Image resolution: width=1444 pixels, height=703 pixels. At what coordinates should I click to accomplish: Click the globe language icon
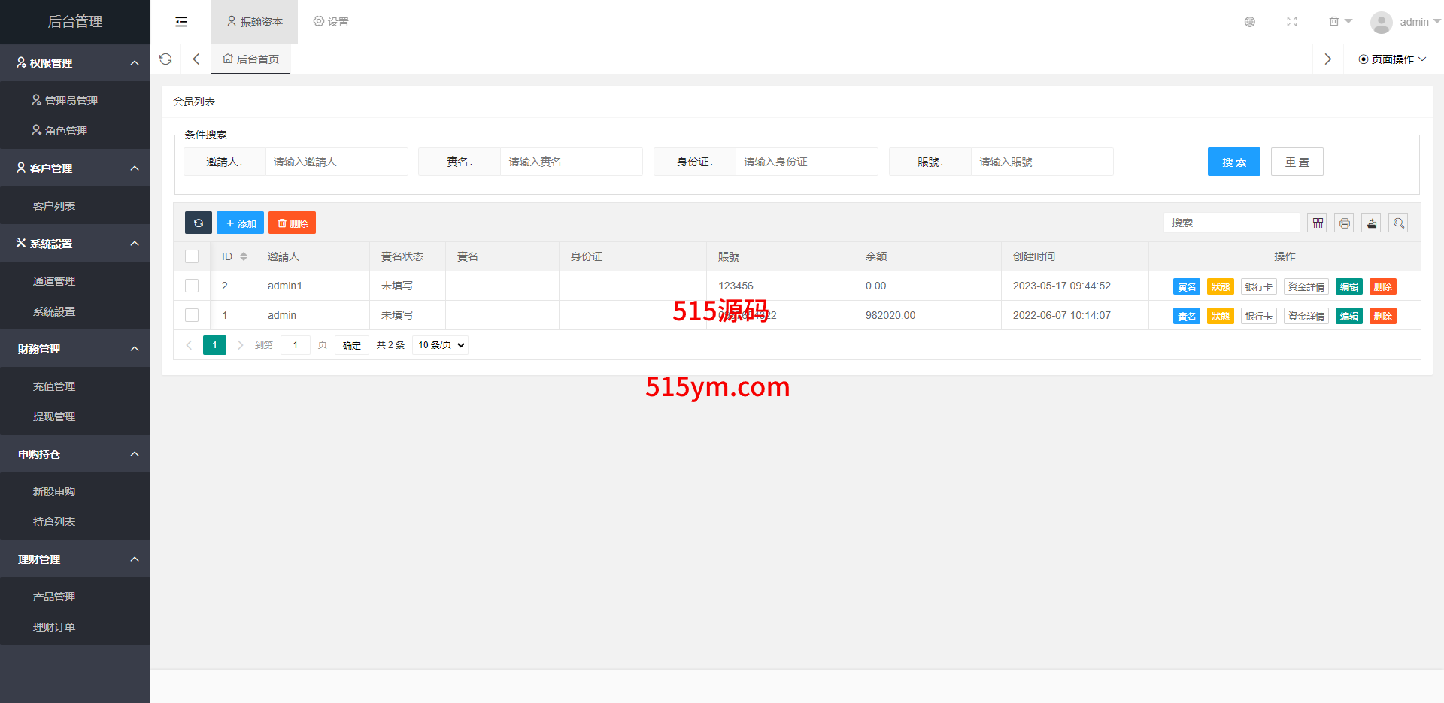click(1250, 22)
